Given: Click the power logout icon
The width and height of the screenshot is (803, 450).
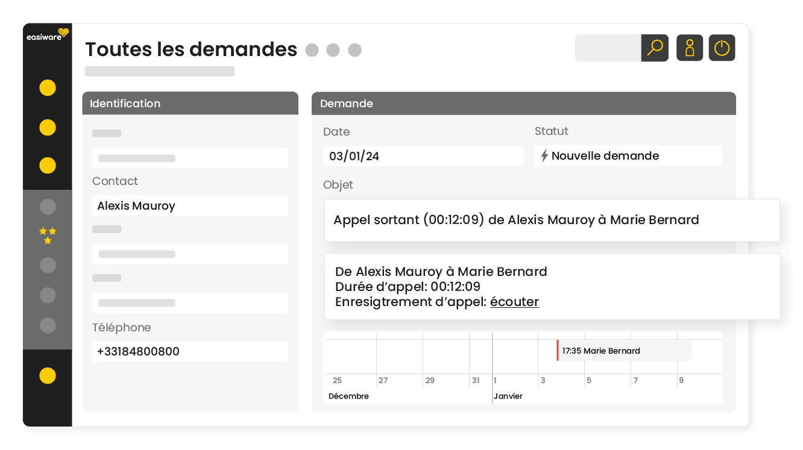Looking at the screenshot, I should [x=722, y=48].
